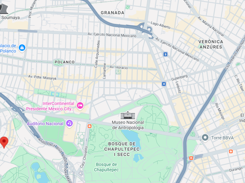Click the metro station icon above Durango
Image resolution: width=245 pixels, height=183 pixels.
(231, 151)
